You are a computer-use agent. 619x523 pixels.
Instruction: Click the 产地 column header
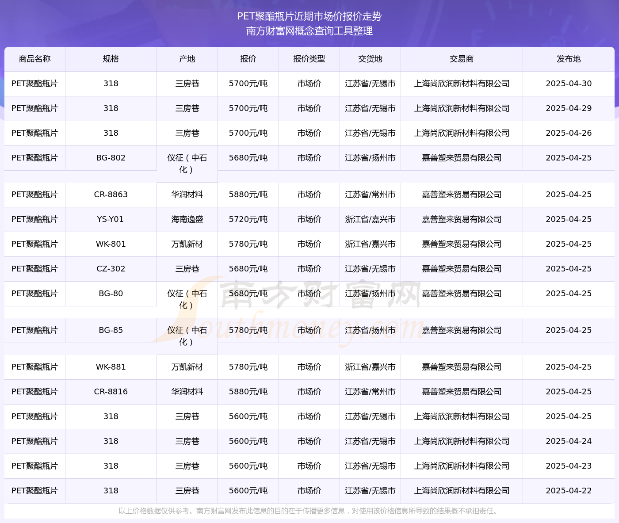[187, 59]
